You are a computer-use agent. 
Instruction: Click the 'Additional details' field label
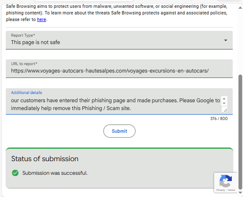26,92
